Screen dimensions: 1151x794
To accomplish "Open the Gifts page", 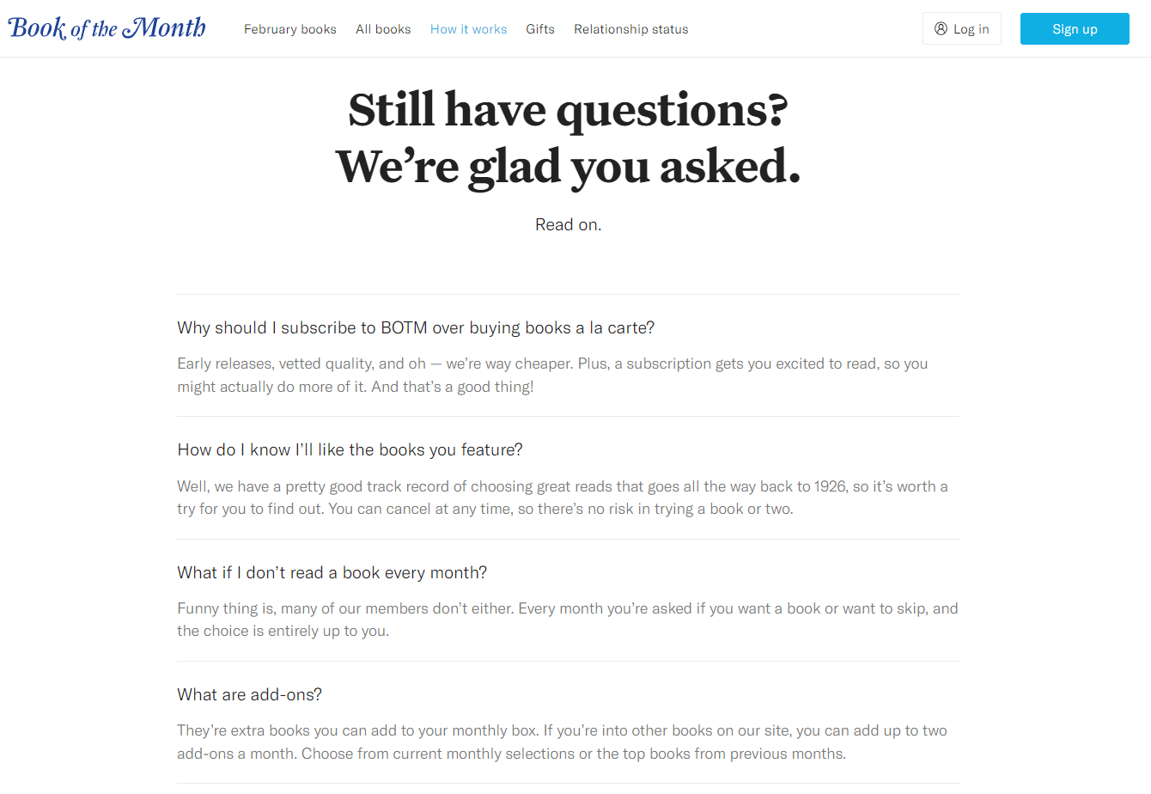I will pyautogui.click(x=540, y=28).
